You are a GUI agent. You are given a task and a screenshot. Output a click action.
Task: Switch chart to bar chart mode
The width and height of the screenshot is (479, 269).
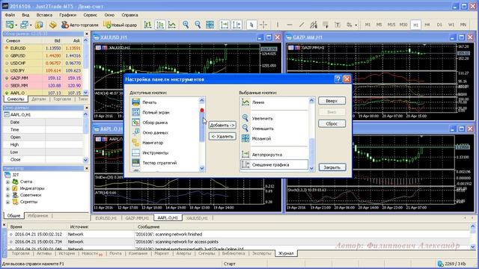148,25
